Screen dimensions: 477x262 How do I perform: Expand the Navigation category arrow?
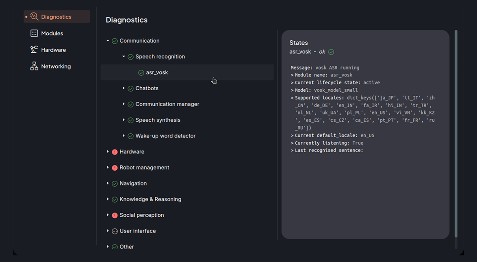pos(108,183)
